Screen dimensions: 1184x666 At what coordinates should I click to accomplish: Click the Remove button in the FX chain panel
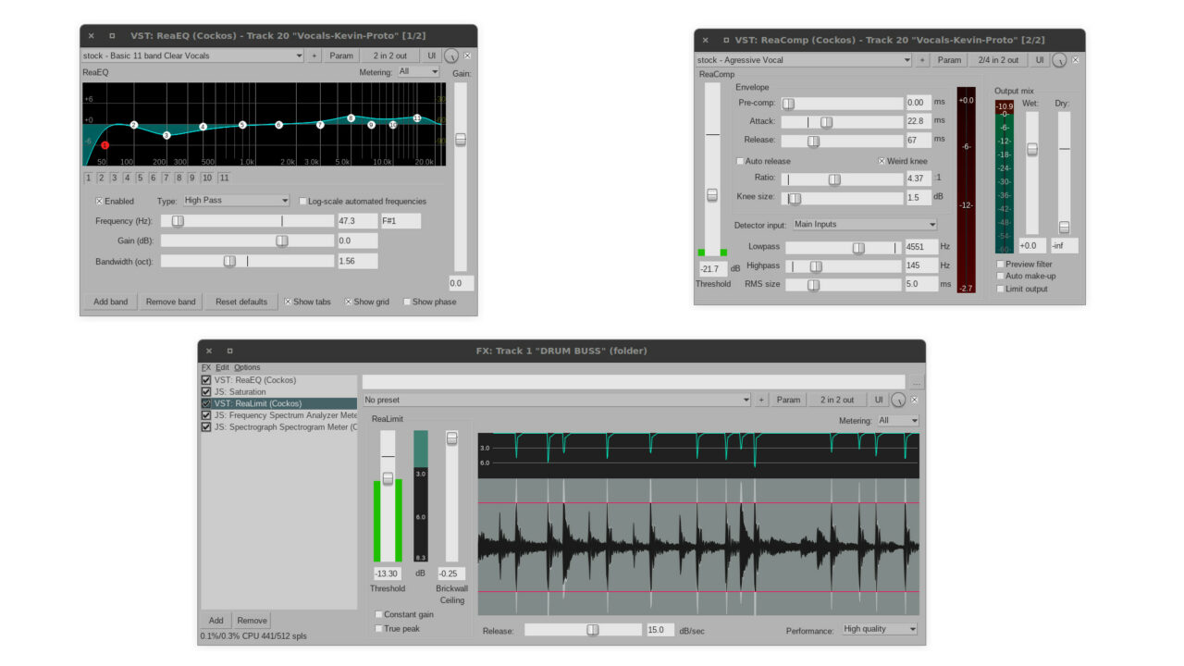point(251,620)
